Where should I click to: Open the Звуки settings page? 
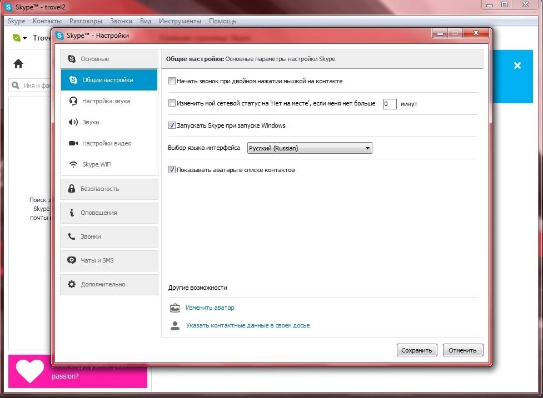coord(109,122)
